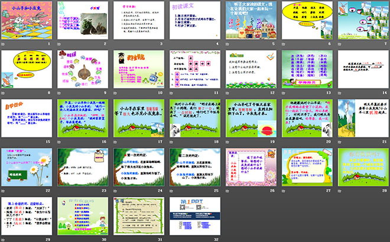Image resolution: width=390 pixels, height=242 pixels.
Task: Click the animation star under slide 25
Action: pos(171,191)
